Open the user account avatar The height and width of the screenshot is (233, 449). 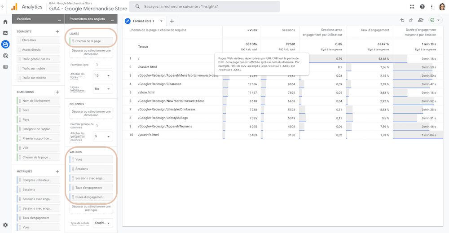tap(442, 7)
